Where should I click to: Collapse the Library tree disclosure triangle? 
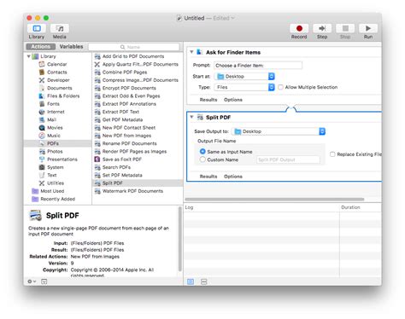[x=29, y=56]
